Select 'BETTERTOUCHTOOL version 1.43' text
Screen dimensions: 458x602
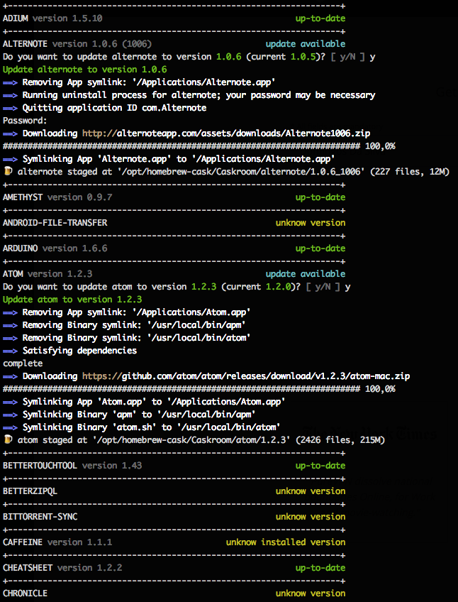click(x=72, y=465)
